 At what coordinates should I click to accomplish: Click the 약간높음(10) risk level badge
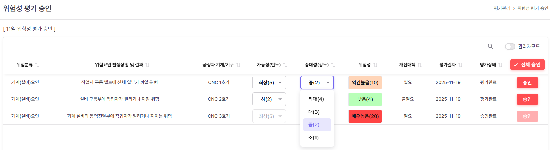click(x=365, y=83)
